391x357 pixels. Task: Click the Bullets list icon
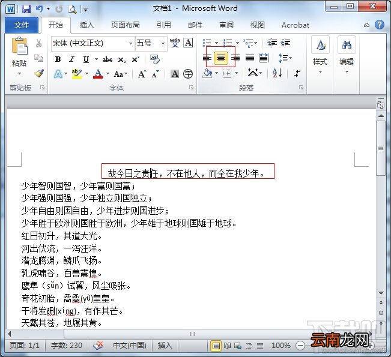coord(207,43)
